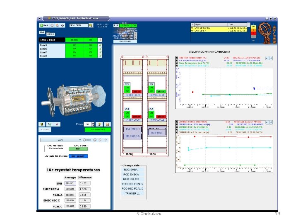Click the red alarm filter box
This screenshot has height=224, width=298.
(254, 33)
